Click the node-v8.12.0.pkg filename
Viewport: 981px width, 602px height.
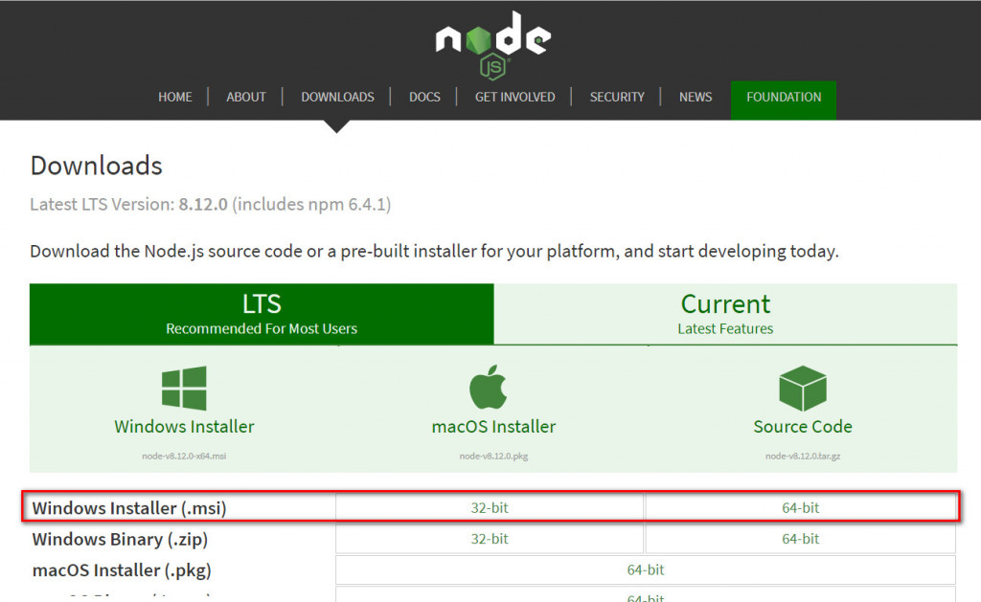493,456
